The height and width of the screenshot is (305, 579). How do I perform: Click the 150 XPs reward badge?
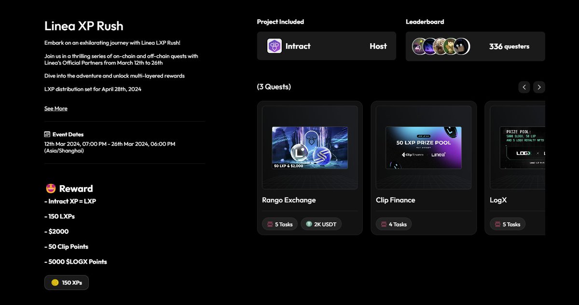pos(67,282)
